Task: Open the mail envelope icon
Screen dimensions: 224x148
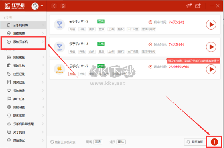Action: coord(198,6)
